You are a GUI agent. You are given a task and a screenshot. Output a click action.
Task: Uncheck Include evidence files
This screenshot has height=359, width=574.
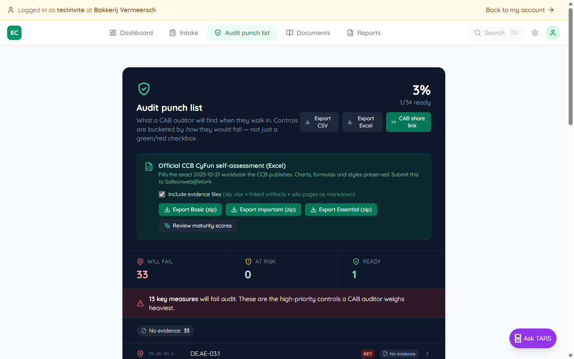point(161,194)
